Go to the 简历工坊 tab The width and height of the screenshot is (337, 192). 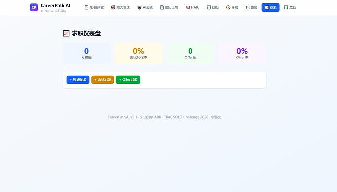pos(169,7)
